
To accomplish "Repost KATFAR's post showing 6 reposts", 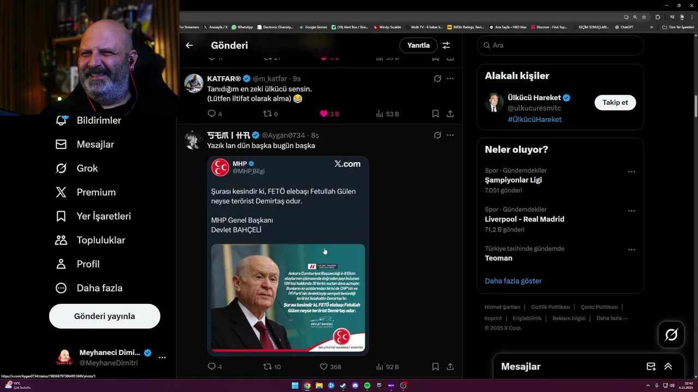I will [x=270, y=114].
